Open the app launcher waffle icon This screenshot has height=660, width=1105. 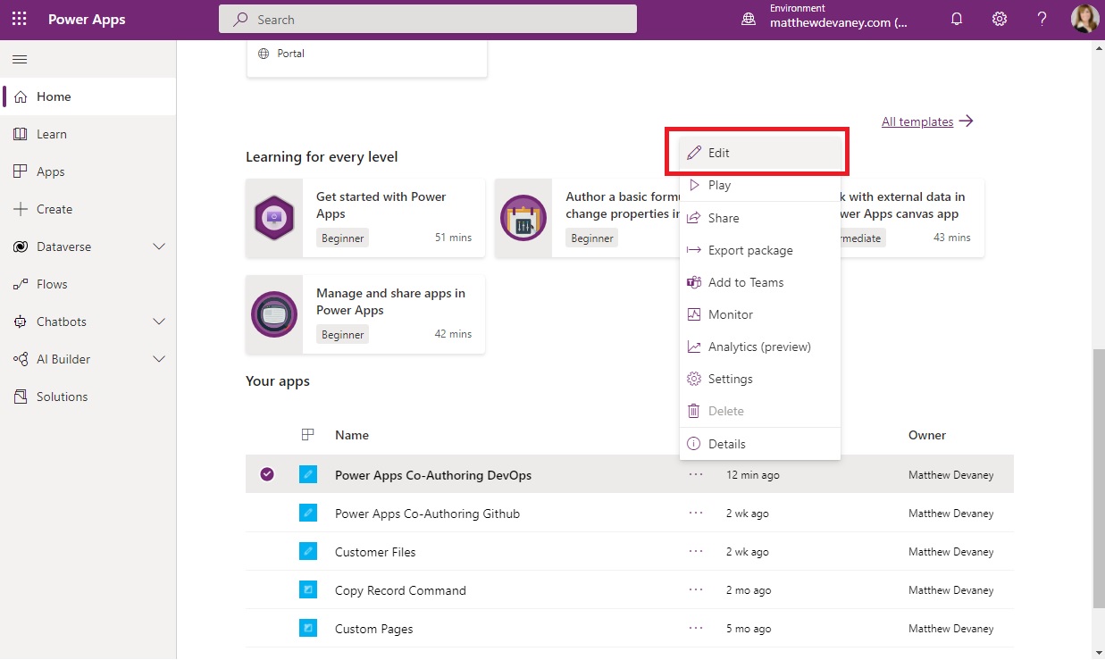point(19,19)
